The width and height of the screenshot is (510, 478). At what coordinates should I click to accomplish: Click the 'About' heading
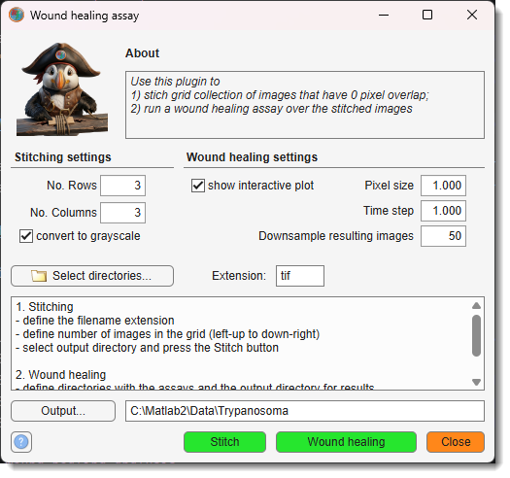pyautogui.click(x=142, y=53)
